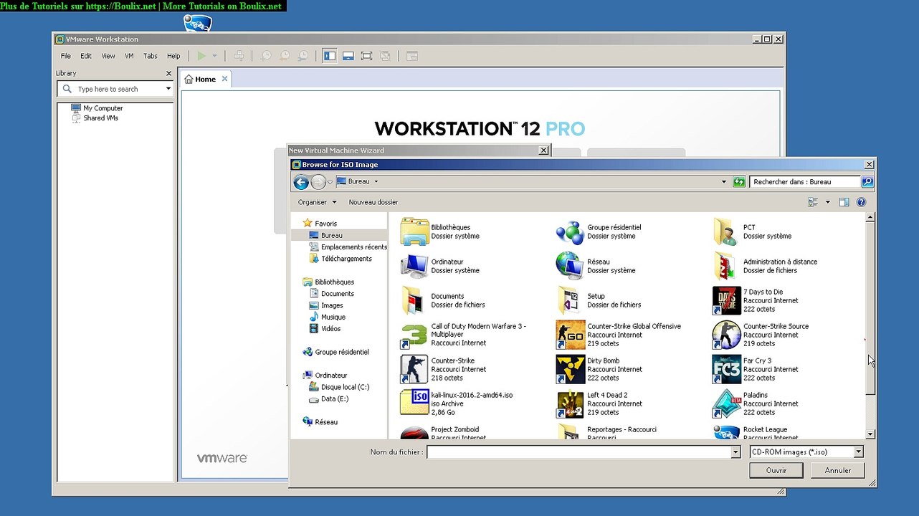Select Shared VMs in the Library tree
The width and height of the screenshot is (919, 516).
pyautogui.click(x=95, y=118)
